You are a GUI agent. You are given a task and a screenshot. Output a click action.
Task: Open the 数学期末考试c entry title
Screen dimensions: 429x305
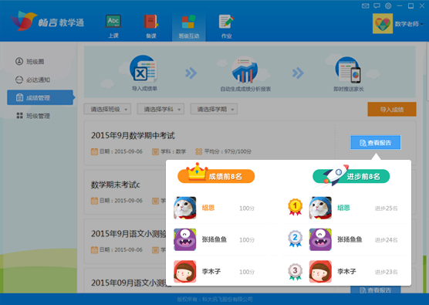click(x=116, y=185)
